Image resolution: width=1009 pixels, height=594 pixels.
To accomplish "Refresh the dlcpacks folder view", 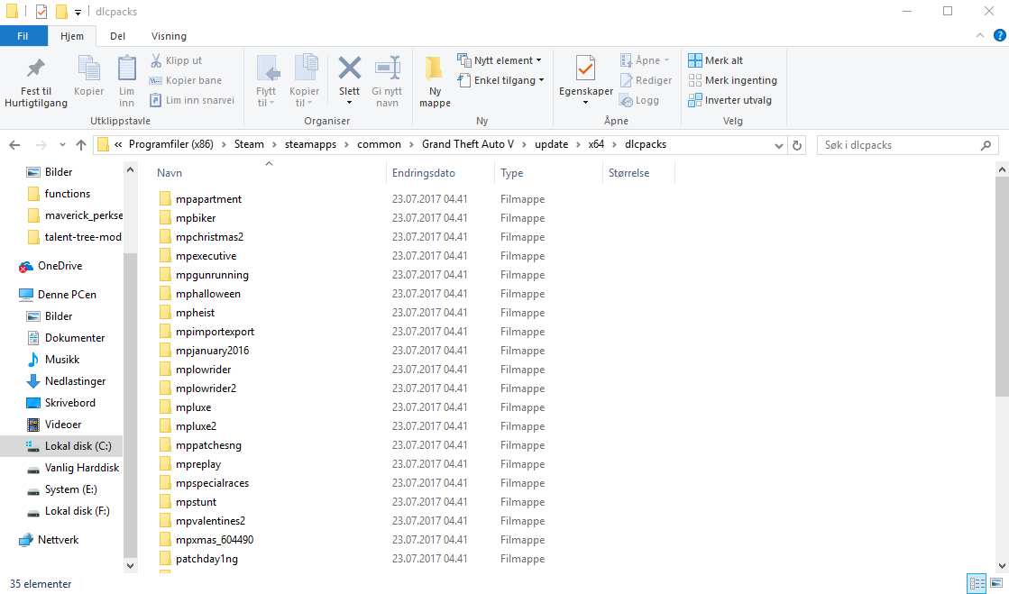I will click(796, 145).
